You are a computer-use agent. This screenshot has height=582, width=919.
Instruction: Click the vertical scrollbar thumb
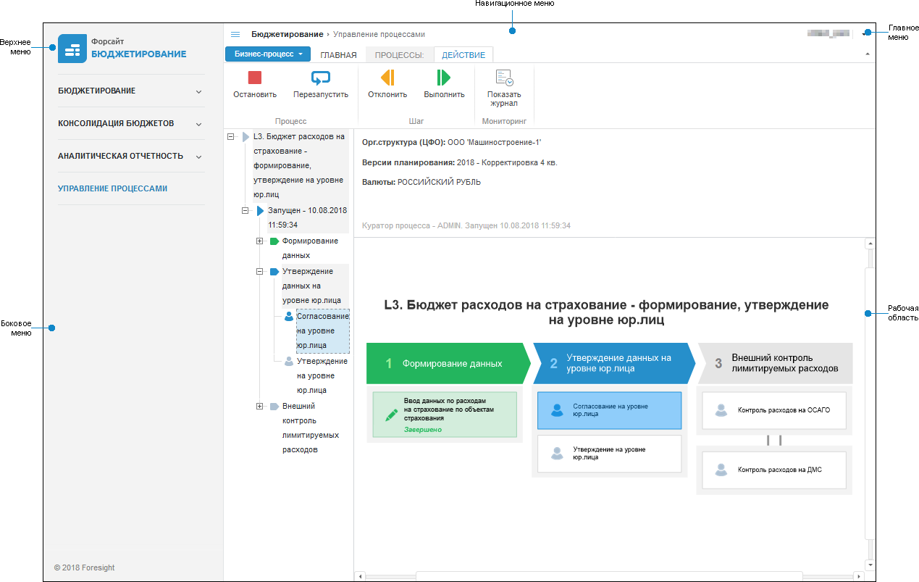click(x=870, y=402)
